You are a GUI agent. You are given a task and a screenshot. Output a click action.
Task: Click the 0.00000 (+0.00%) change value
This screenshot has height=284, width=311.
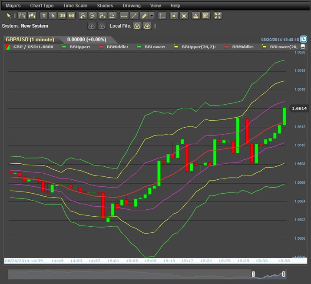(86, 40)
